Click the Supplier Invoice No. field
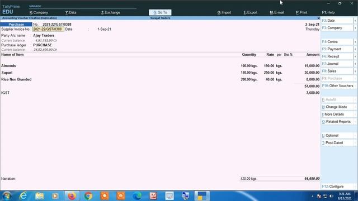Screen dimensions: 358x201 [48, 29]
